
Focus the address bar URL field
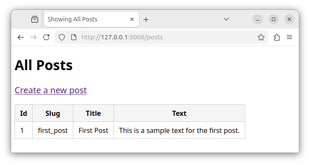pyautogui.click(x=168, y=37)
